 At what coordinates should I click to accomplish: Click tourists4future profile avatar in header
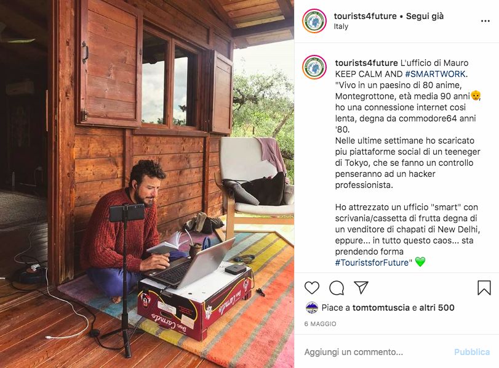(314, 21)
